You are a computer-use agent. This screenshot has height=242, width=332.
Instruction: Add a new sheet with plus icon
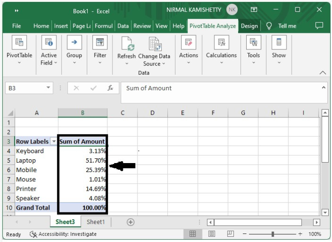tap(130, 222)
